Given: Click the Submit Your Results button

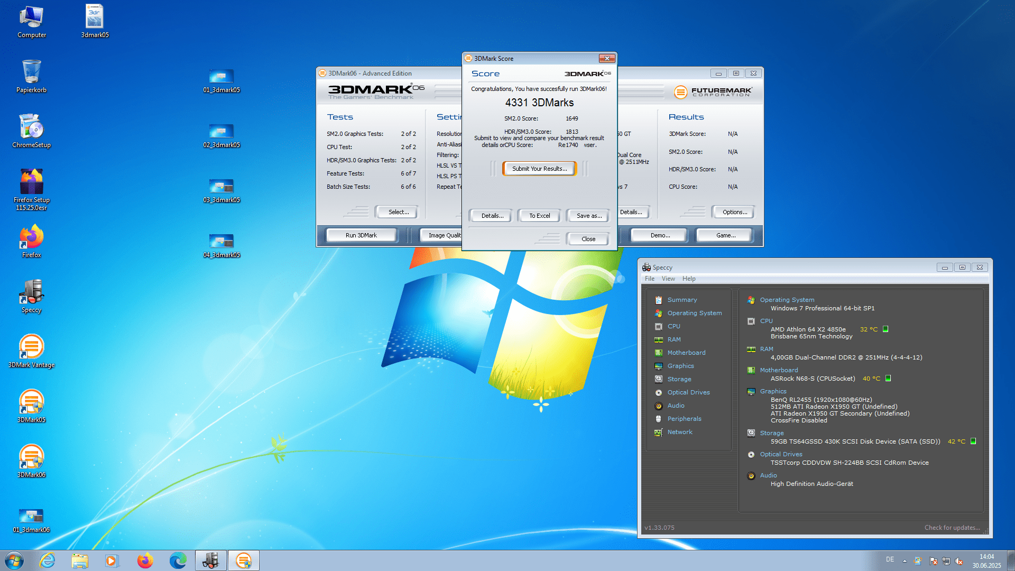Looking at the screenshot, I should [x=539, y=169].
